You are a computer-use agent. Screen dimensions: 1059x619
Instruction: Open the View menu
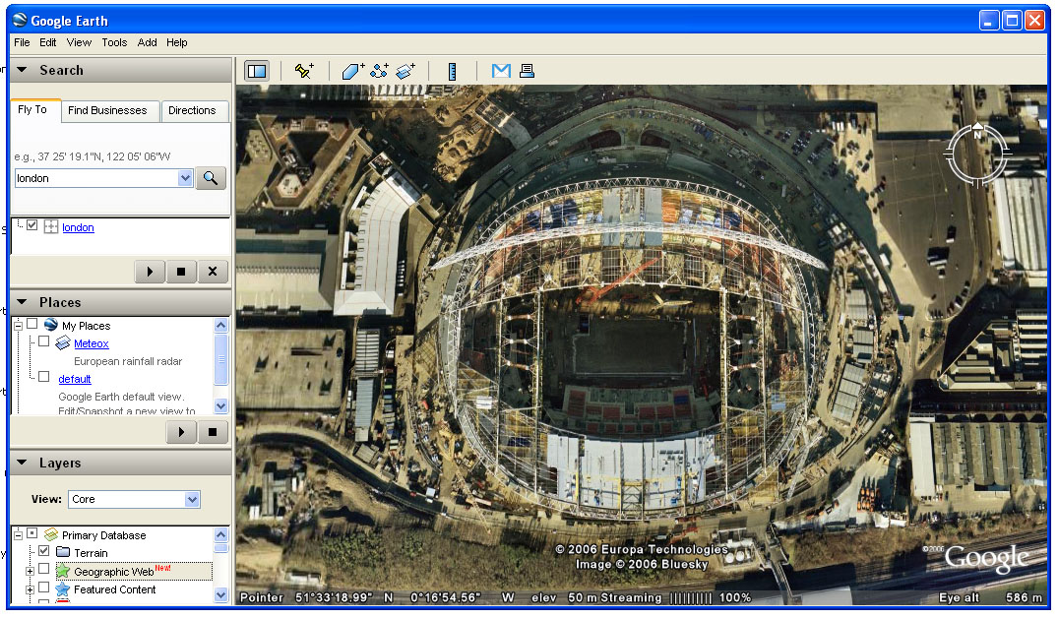[79, 42]
